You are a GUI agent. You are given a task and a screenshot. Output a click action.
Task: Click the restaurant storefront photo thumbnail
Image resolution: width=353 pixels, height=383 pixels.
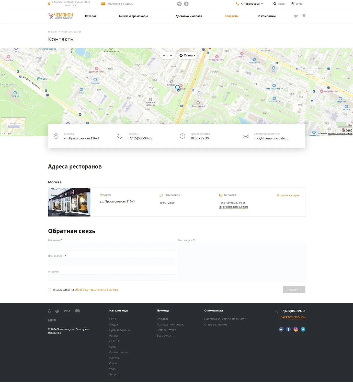(69, 202)
